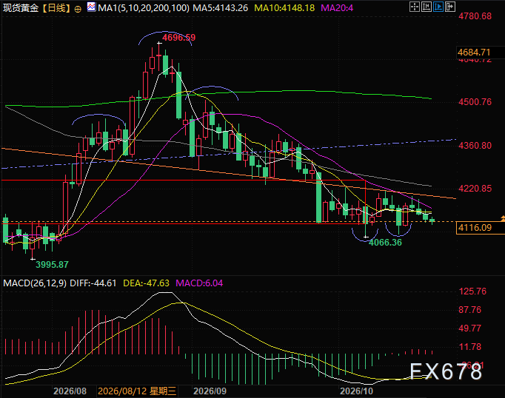Click the DIFF:-44.61 value
This screenshot has height=398, width=505.
pos(93,283)
